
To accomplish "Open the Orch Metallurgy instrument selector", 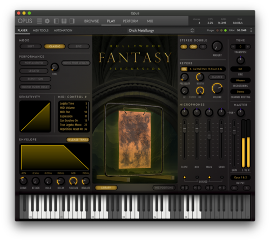I will pos(161,30).
